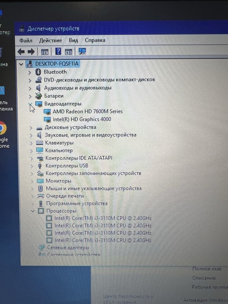This screenshot has width=228, height=304.
Task: Select the first i3-3110M CPU entry
Action: pyautogui.click(x=103, y=218)
